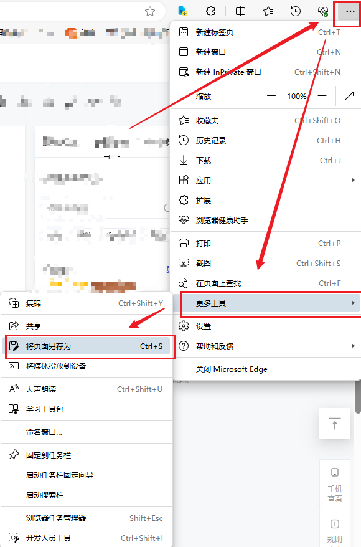Open the Favorites star-list toolbar icon
Image resolution: width=361 pixels, height=547 pixels.
(x=268, y=11)
